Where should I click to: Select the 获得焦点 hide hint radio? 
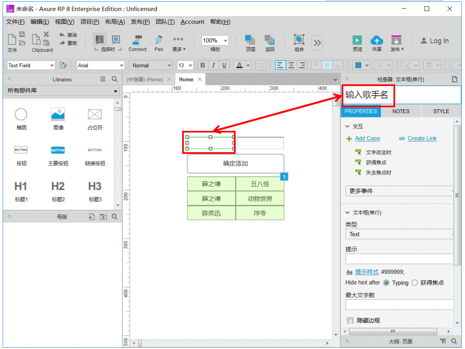click(x=415, y=283)
